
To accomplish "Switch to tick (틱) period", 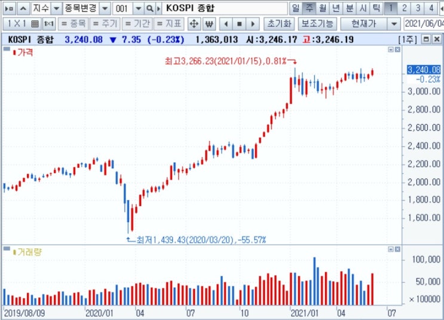I will pyautogui.click(x=376, y=8).
